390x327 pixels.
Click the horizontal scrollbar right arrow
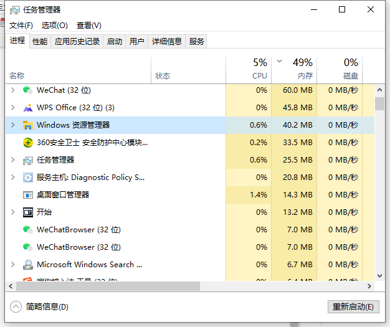(369, 287)
